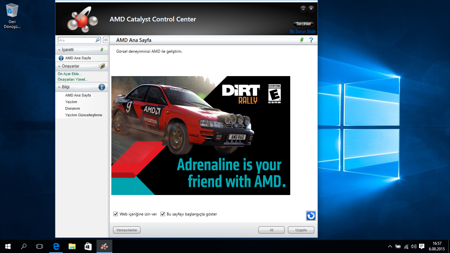Click the search magnifier icon in Ara box

98,40
